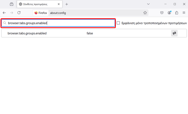Select the browser.tabs.groups.enabled preference name
Viewport: 188px width, 114px height.
coord(27,33)
